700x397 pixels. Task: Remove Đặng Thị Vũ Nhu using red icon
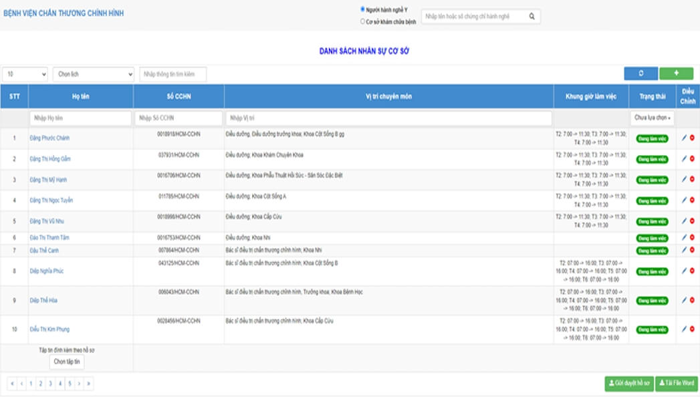pyautogui.click(x=692, y=221)
